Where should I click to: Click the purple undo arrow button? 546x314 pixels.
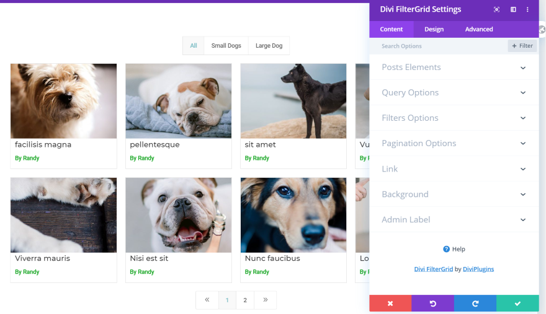click(x=433, y=303)
